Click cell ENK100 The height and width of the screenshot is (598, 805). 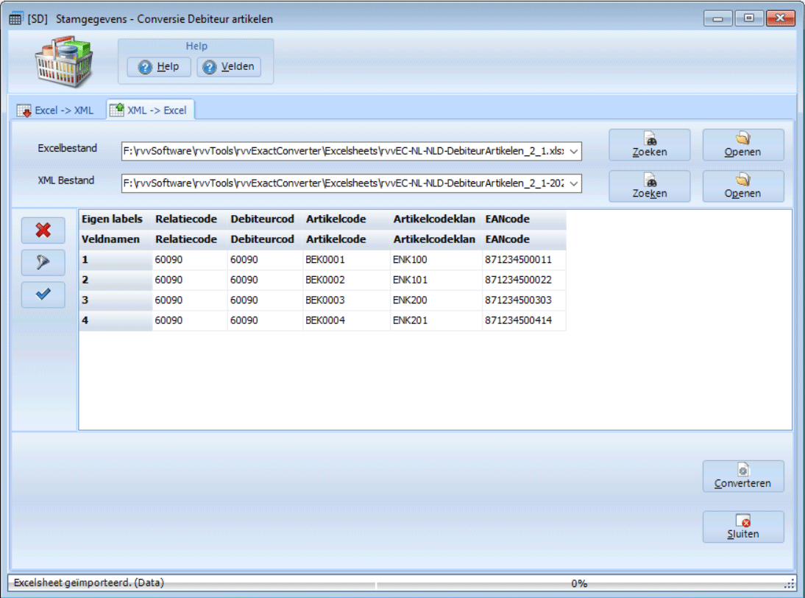436,260
